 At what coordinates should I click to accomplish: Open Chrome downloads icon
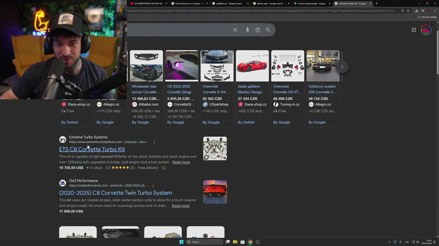pyautogui.click(x=417, y=11)
